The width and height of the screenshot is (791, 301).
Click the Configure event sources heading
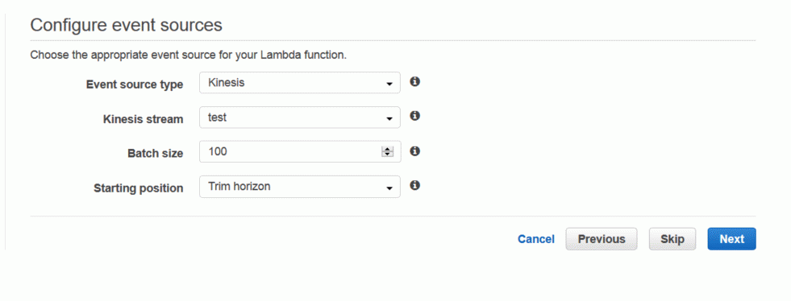[x=126, y=25]
